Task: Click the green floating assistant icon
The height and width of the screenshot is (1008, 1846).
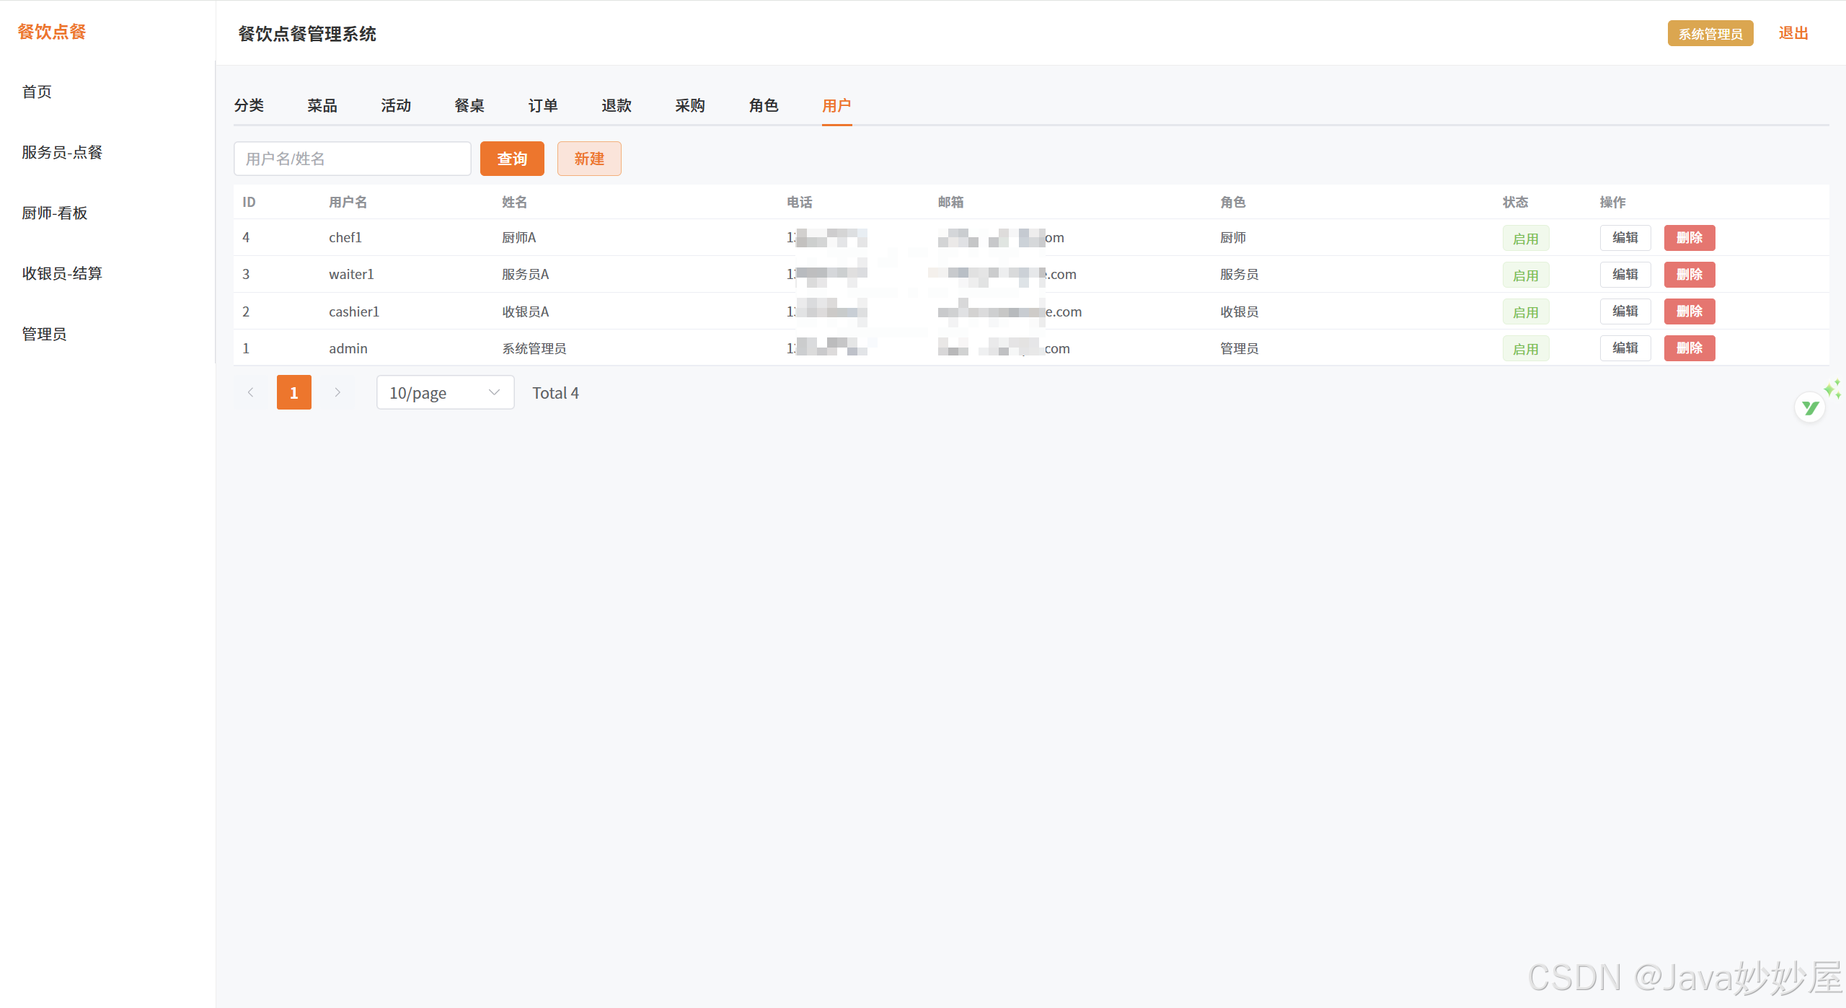Action: [x=1810, y=407]
